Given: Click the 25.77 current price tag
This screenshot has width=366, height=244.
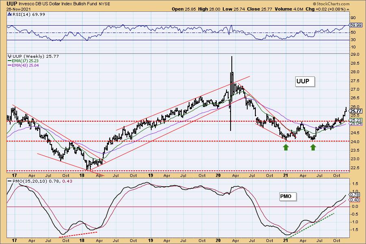Looking at the screenshot, I should click(x=355, y=111).
